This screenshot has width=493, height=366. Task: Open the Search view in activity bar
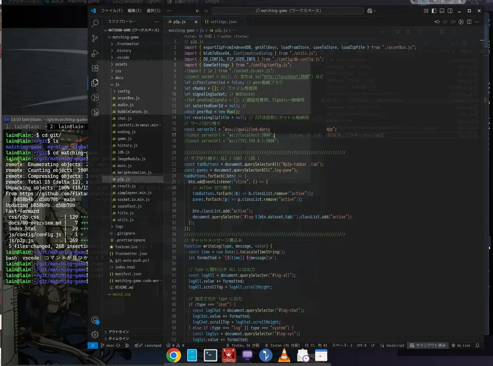pyautogui.click(x=95, y=24)
